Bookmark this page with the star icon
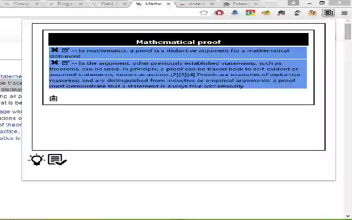352x220 pixels. point(204,13)
